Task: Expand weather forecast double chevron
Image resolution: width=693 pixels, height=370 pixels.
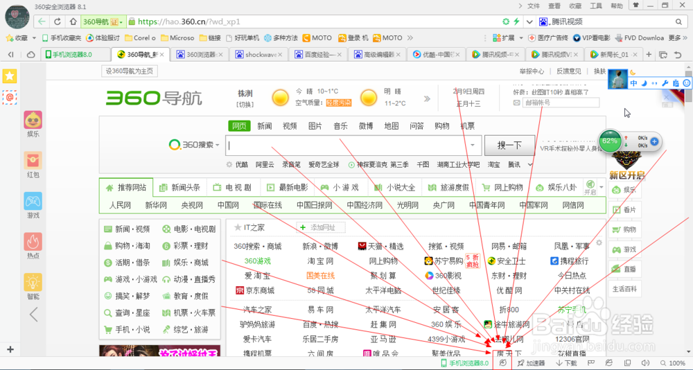Action: click(x=427, y=98)
